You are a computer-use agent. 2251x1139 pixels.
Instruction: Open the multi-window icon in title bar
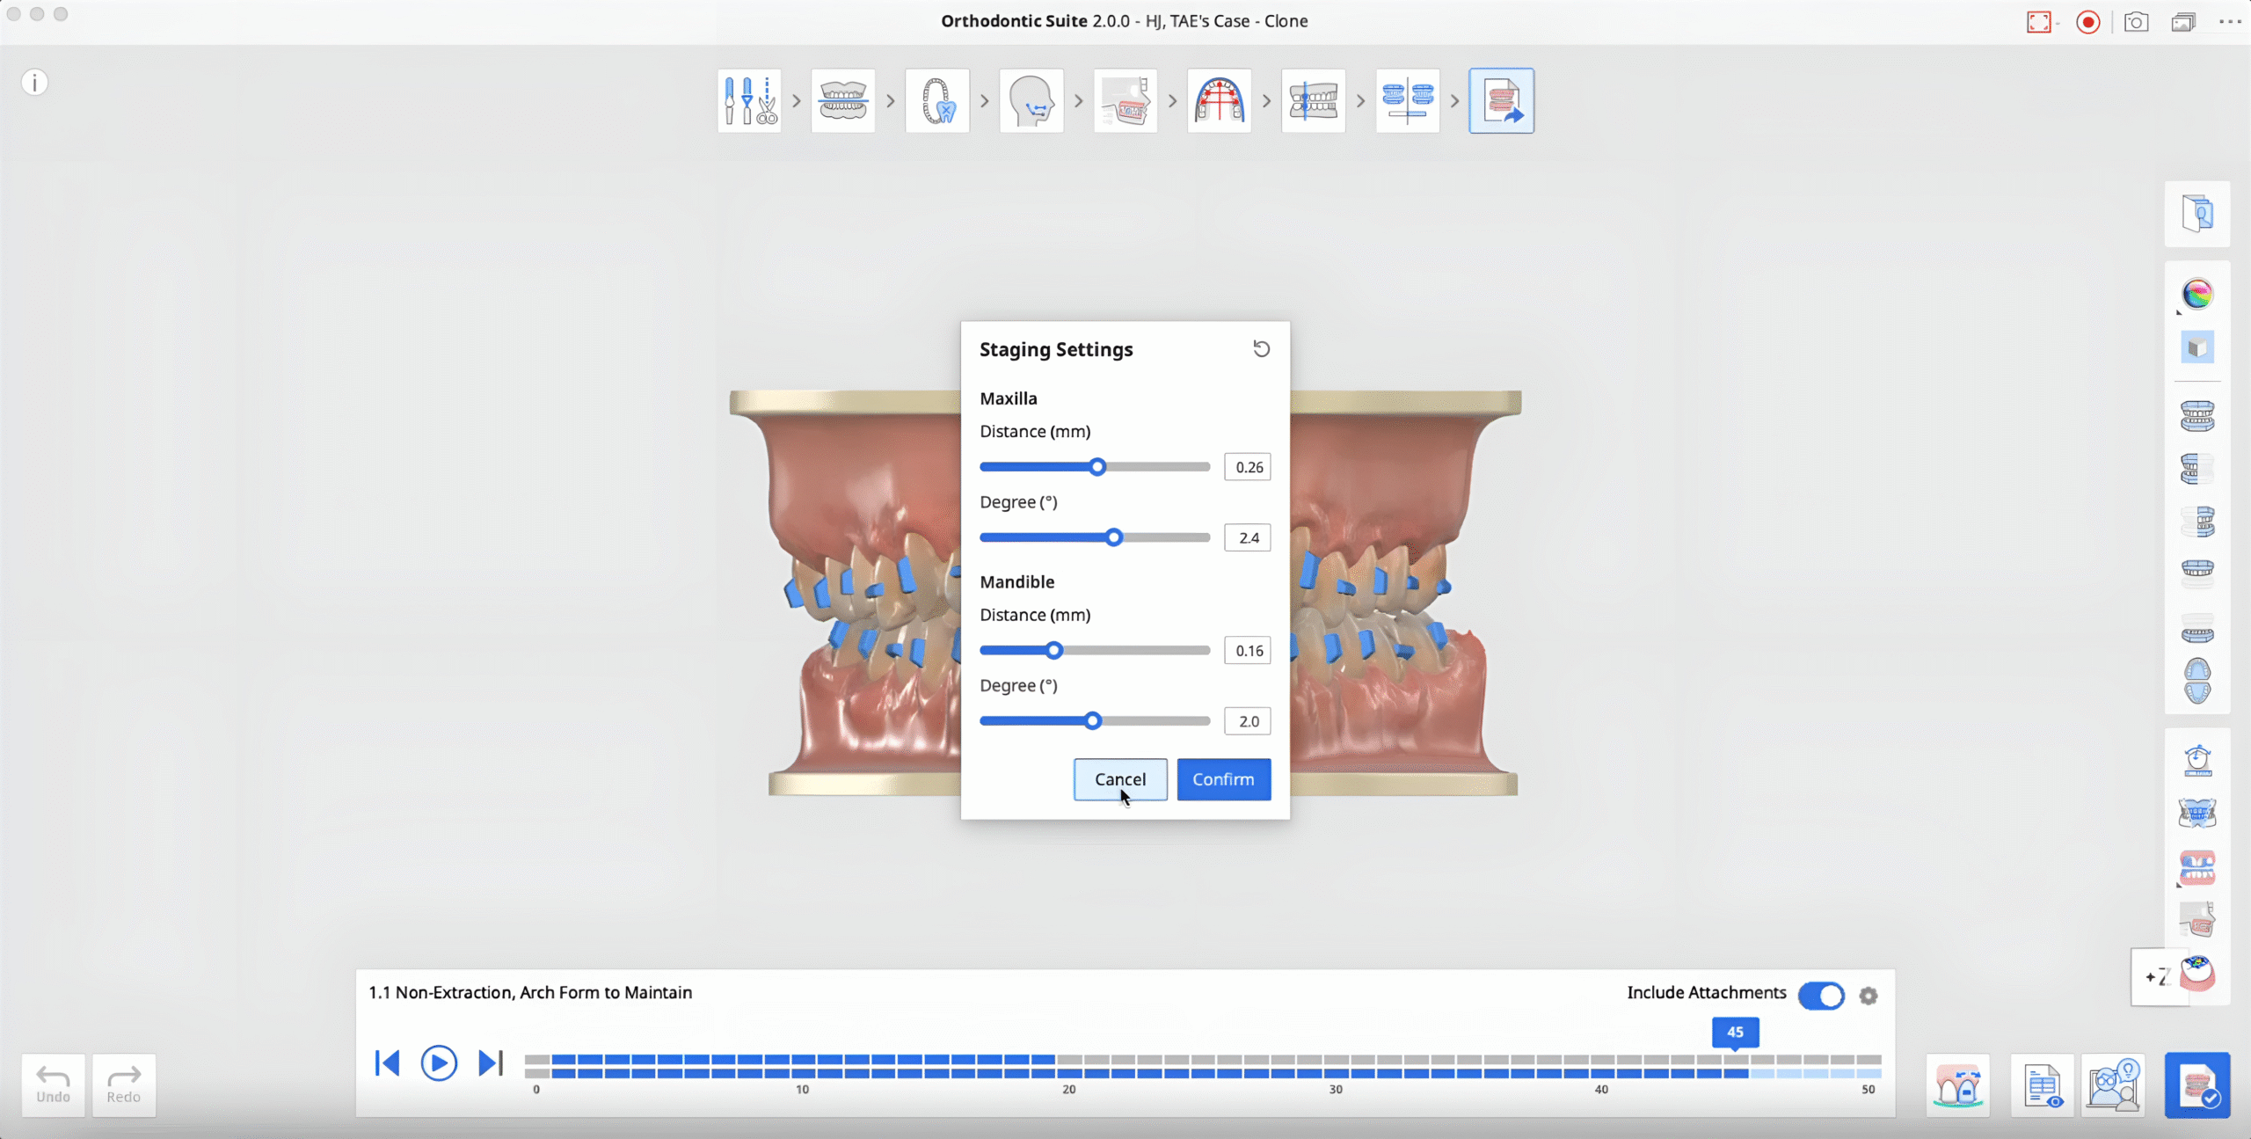coord(2183,22)
